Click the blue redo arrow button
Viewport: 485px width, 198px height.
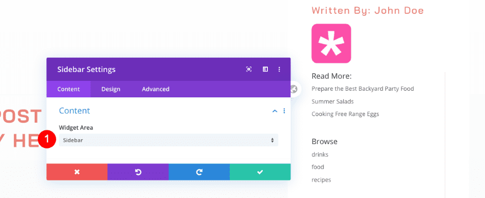tap(199, 172)
